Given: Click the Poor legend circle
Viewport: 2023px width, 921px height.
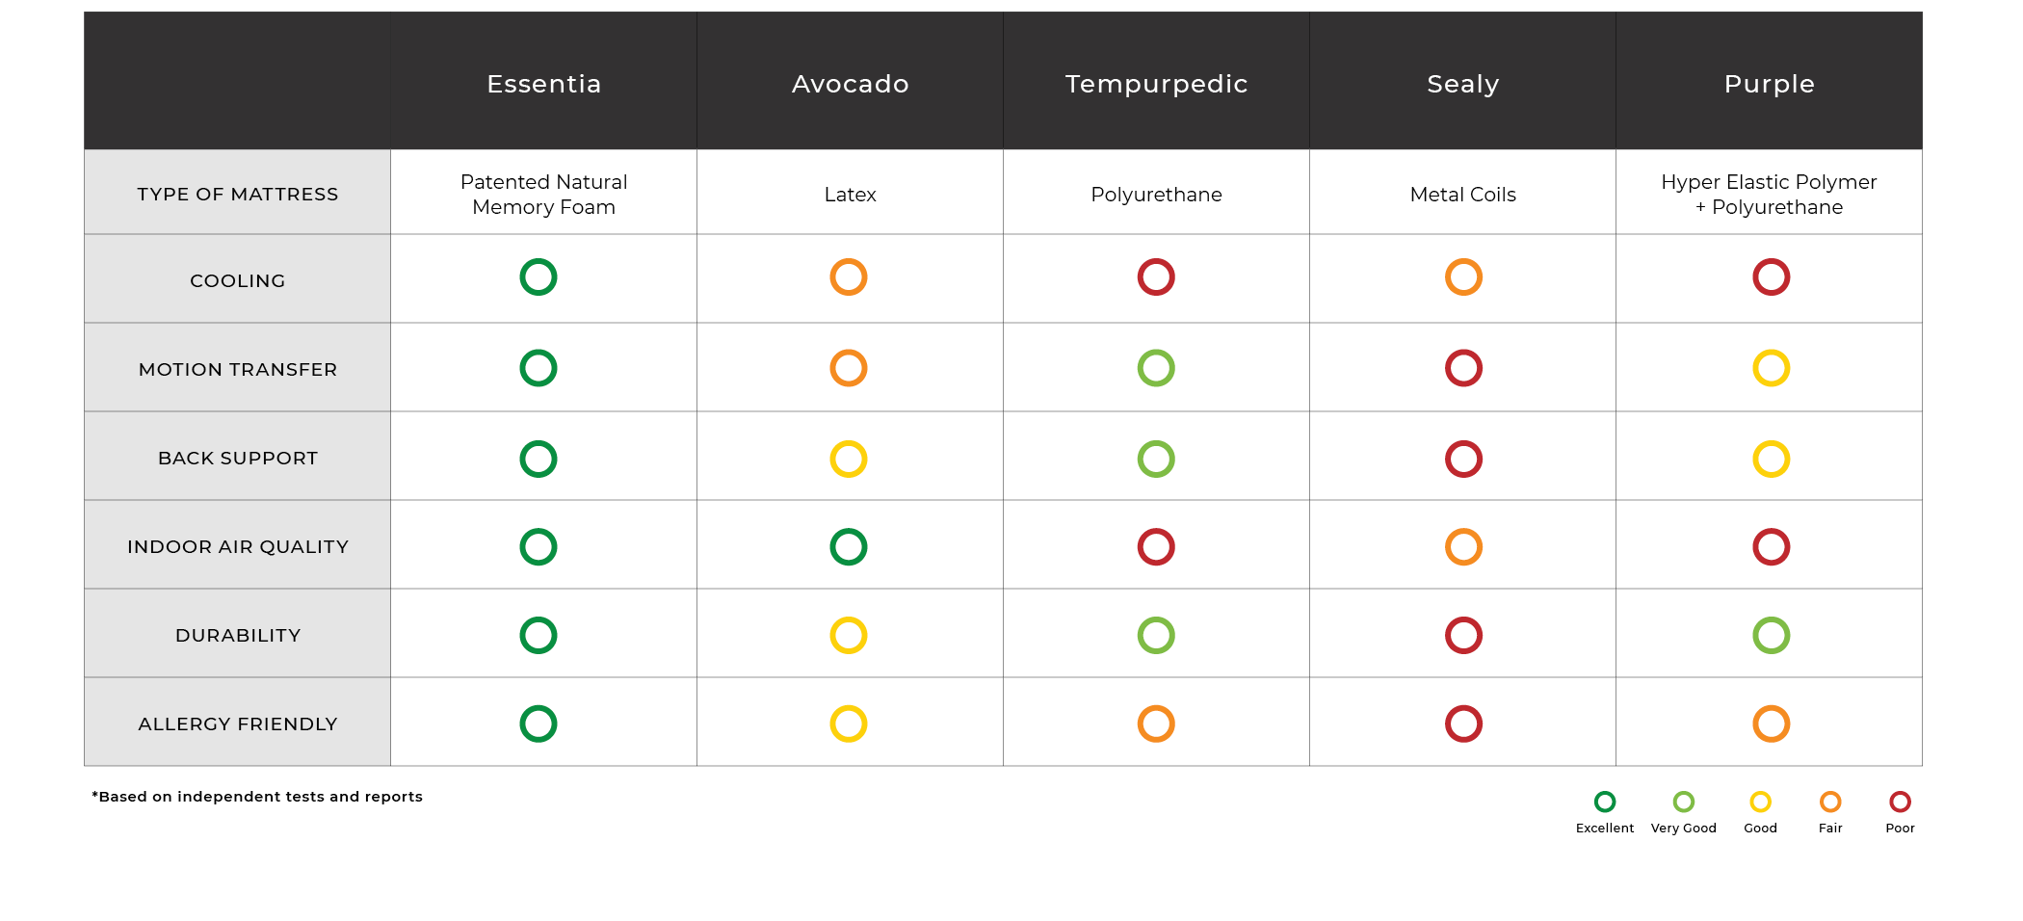Looking at the screenshot, I should coord(1900,802).
